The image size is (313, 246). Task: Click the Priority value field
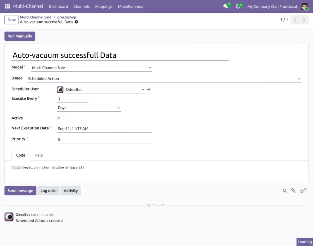click(104, 140)
